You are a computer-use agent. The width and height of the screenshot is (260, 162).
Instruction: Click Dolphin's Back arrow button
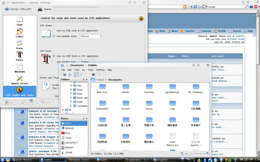[x=64, y=75]
